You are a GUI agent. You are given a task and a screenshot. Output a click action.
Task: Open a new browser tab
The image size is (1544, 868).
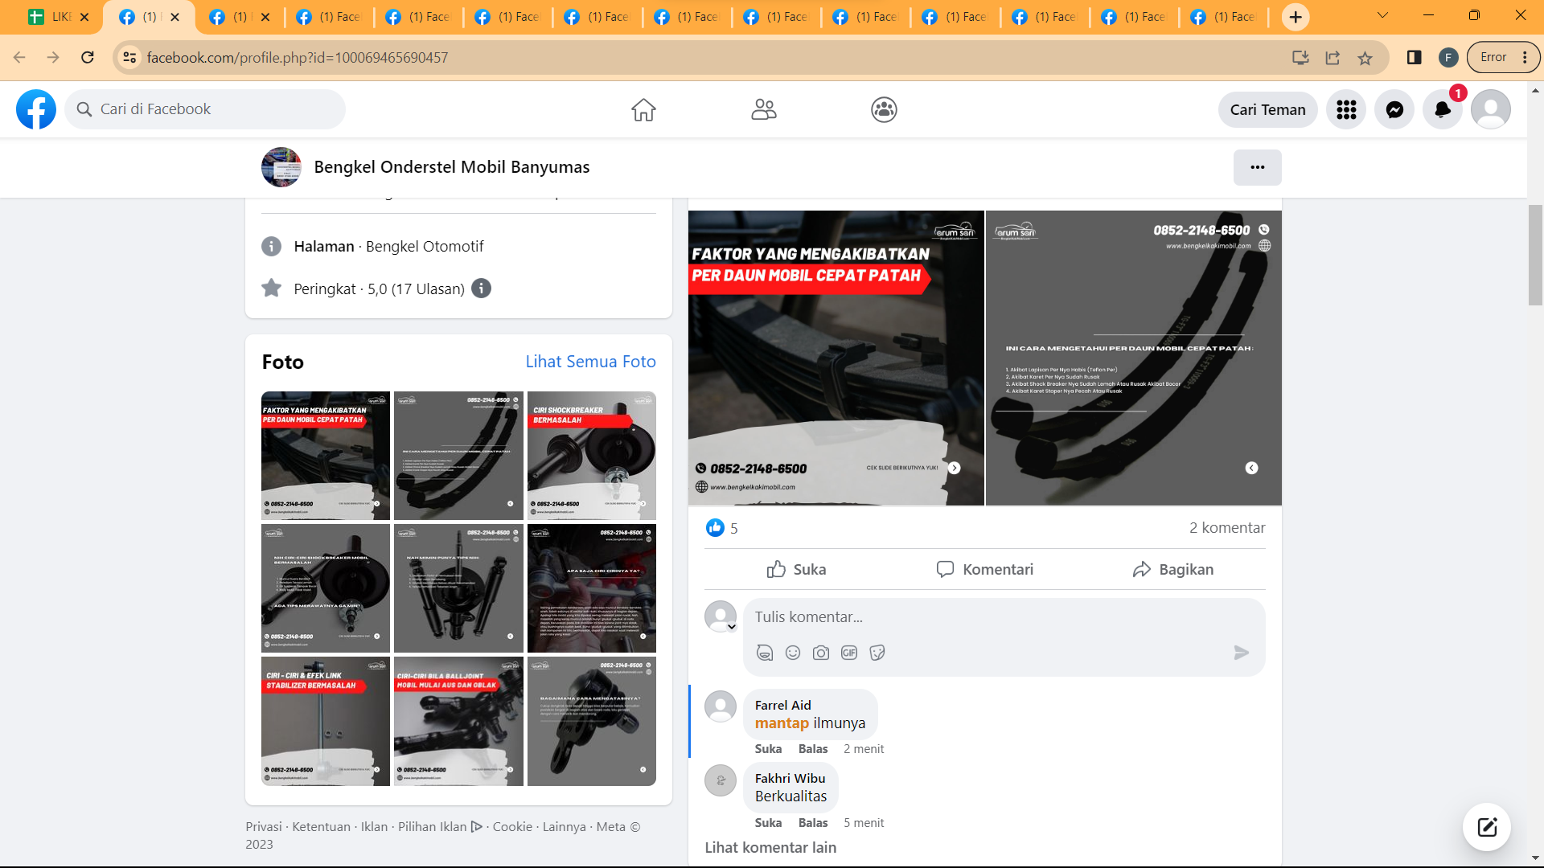(1296, 17)
